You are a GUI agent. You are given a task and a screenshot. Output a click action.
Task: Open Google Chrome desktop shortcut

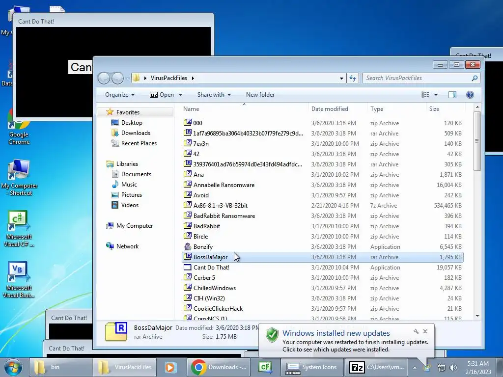[19, 128]
